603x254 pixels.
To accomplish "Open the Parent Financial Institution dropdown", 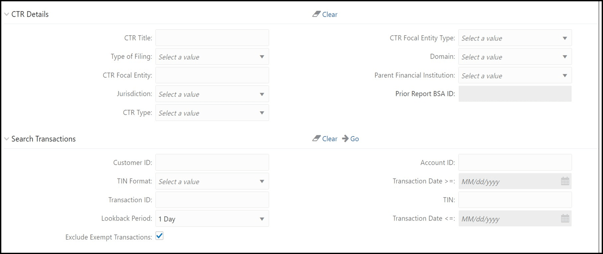I will 565,75.
